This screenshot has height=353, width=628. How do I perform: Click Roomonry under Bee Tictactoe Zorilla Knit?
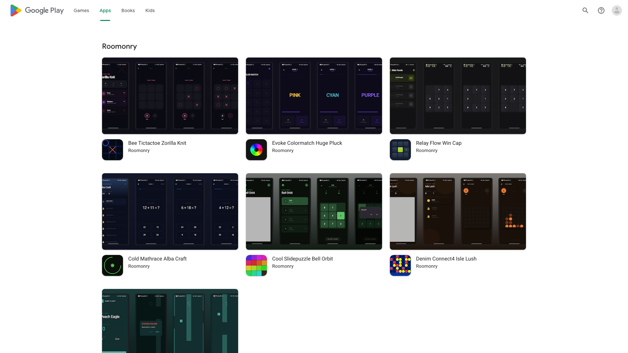pyautogui.click(x=139, y=151)
